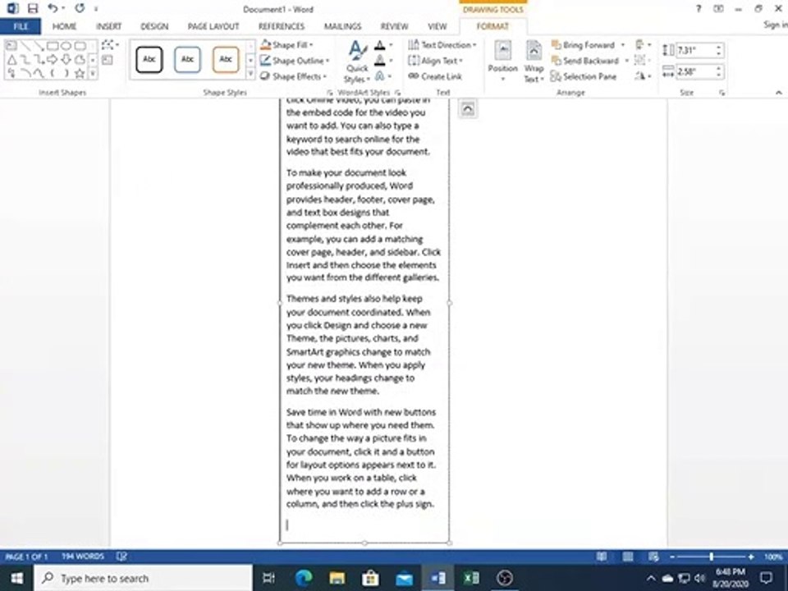Screen dimensions: 788x591
Task: Open the Size dialog launcher
Action: point(722,93)
